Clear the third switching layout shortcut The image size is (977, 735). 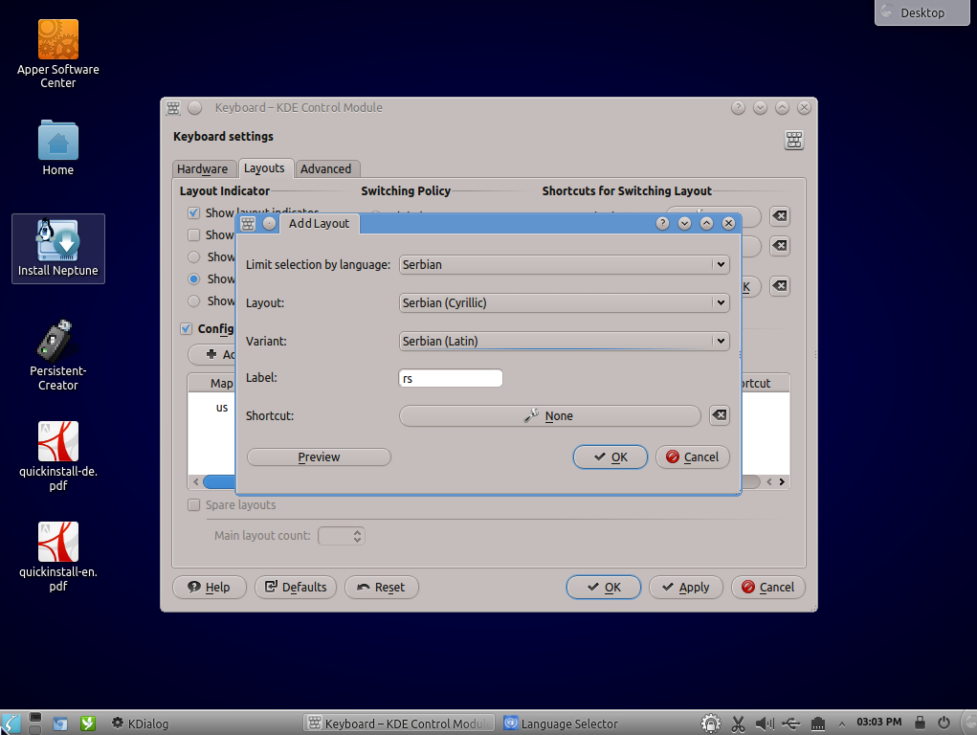pos(780,286)
